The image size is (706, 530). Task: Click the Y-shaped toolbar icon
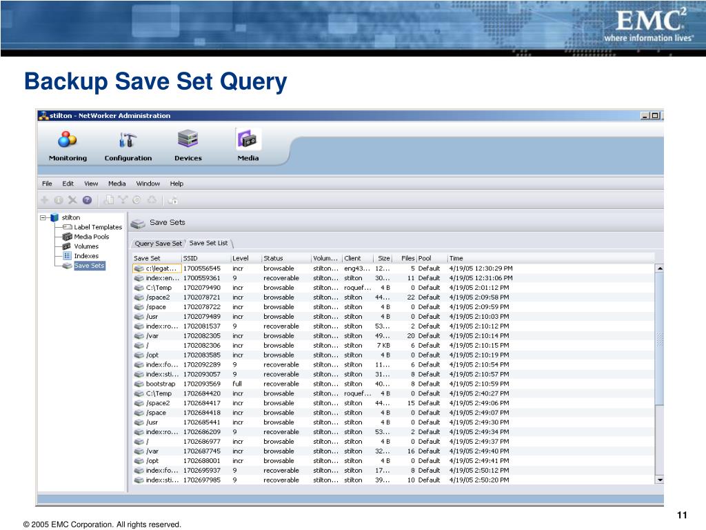(x=123, y=199)
